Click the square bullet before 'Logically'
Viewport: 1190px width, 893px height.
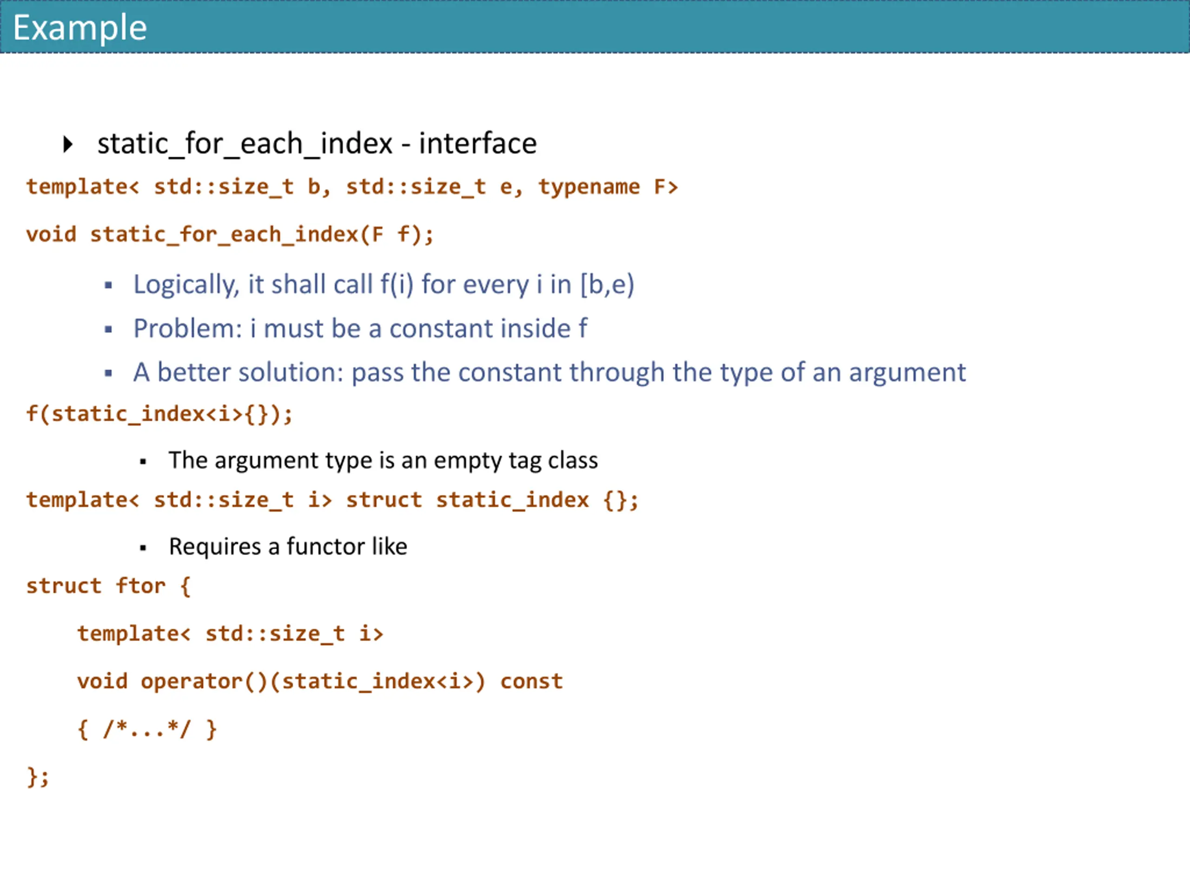point(109,285)
